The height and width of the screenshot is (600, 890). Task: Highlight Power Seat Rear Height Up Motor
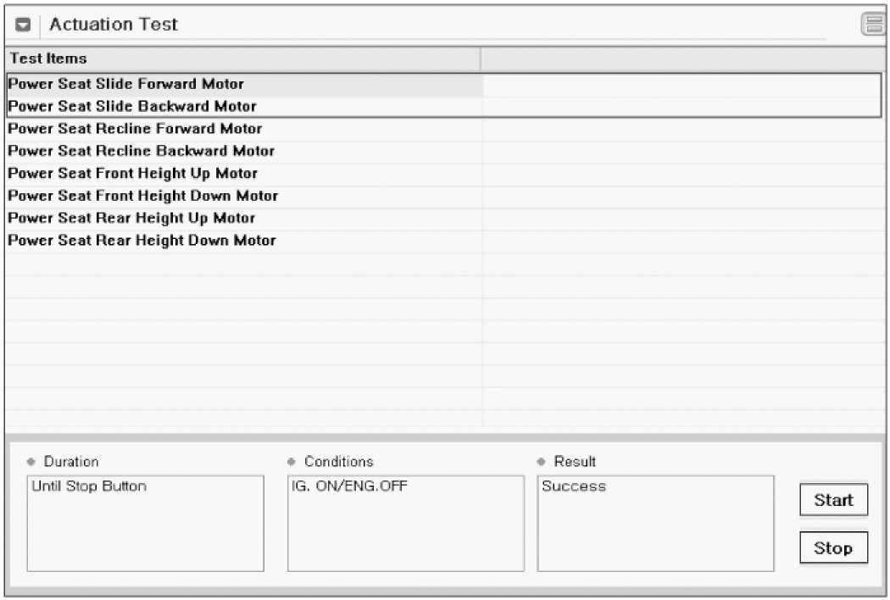click(131, 218)
